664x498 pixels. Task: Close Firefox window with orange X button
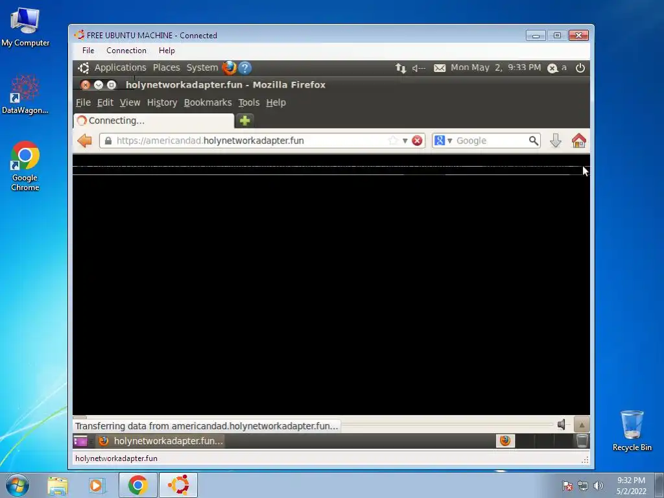click(86, 85)
